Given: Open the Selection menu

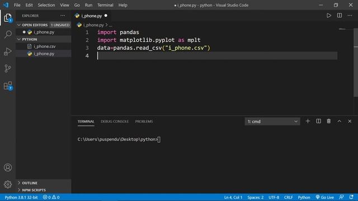Looking at the screenshot, I should pyautogui.click(x=46, y=5).
